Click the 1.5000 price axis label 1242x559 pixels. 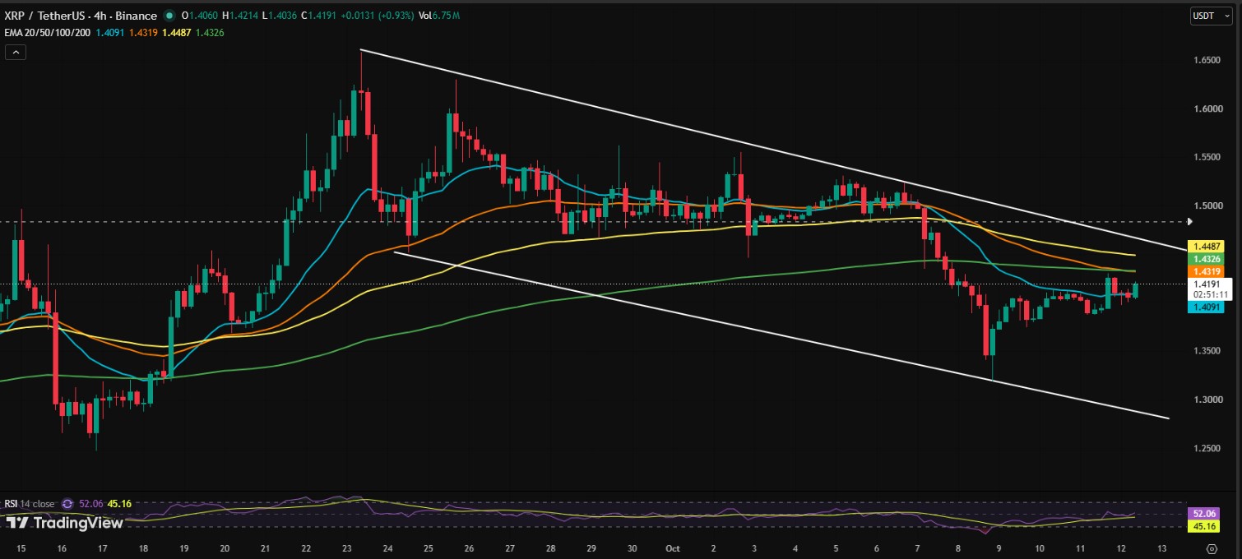[x=1207, y=206]
